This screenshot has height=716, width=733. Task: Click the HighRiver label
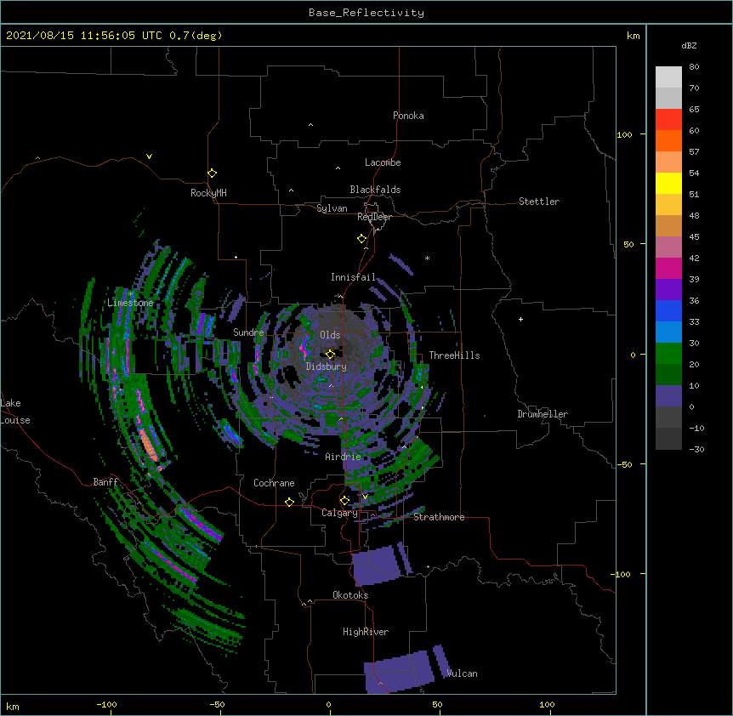tap(366, 632)
